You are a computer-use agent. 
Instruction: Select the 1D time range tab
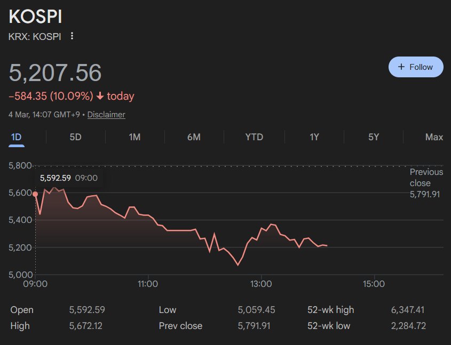pos(17,137)
